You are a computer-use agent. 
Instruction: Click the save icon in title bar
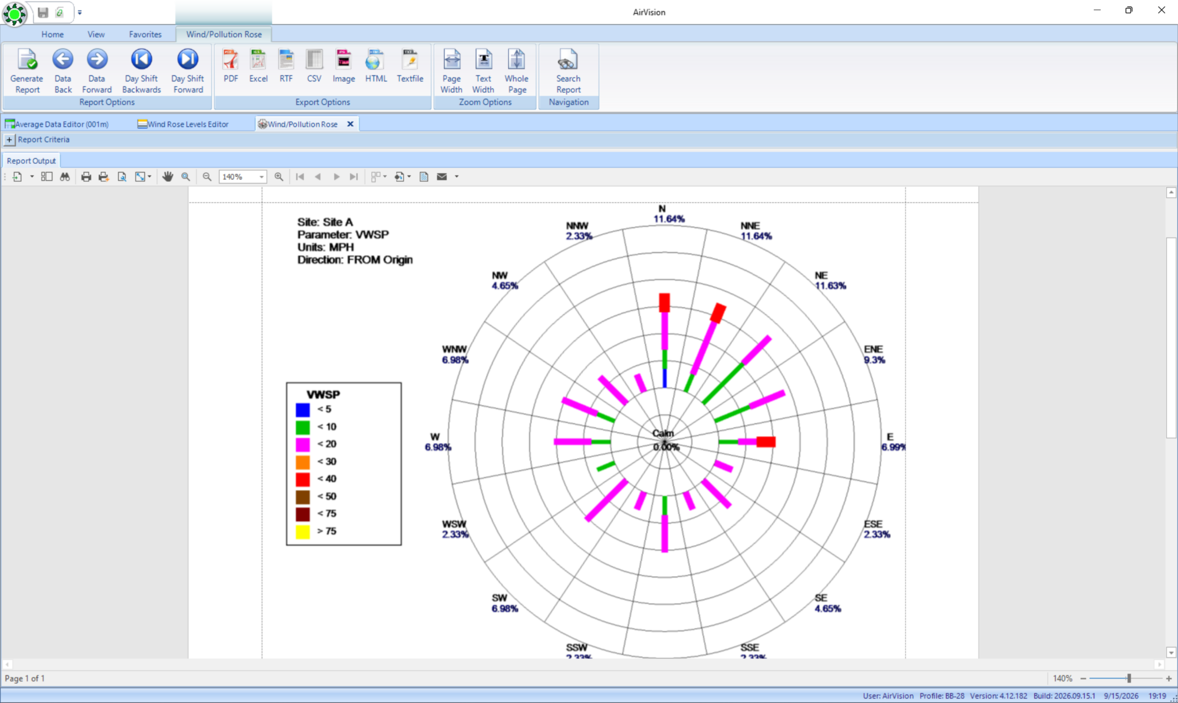click(43, 12)
